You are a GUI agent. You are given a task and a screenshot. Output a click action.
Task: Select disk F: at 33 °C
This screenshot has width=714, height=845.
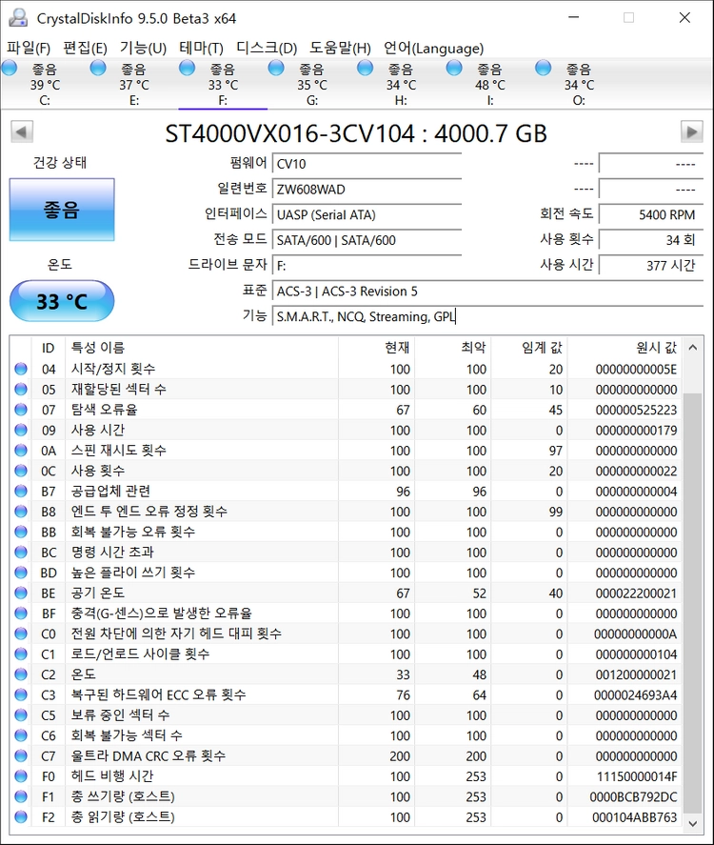pyautogui.click(x=223, y=84)
